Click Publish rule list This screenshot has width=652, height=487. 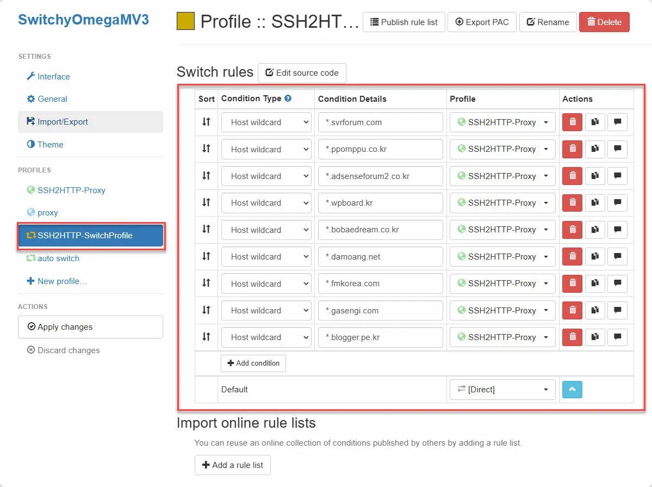point(403,22)
